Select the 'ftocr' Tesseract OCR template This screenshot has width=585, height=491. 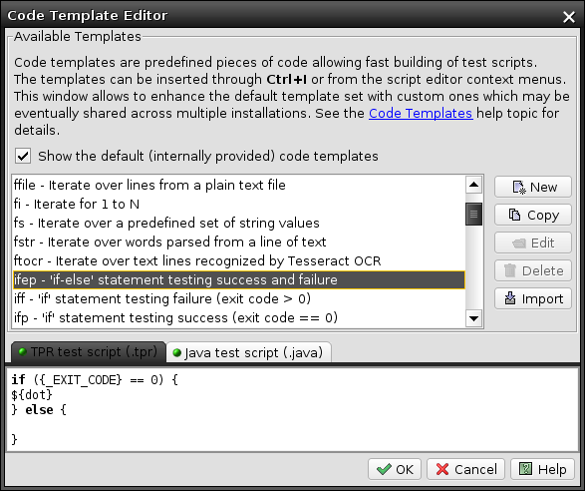click(239, 260)
